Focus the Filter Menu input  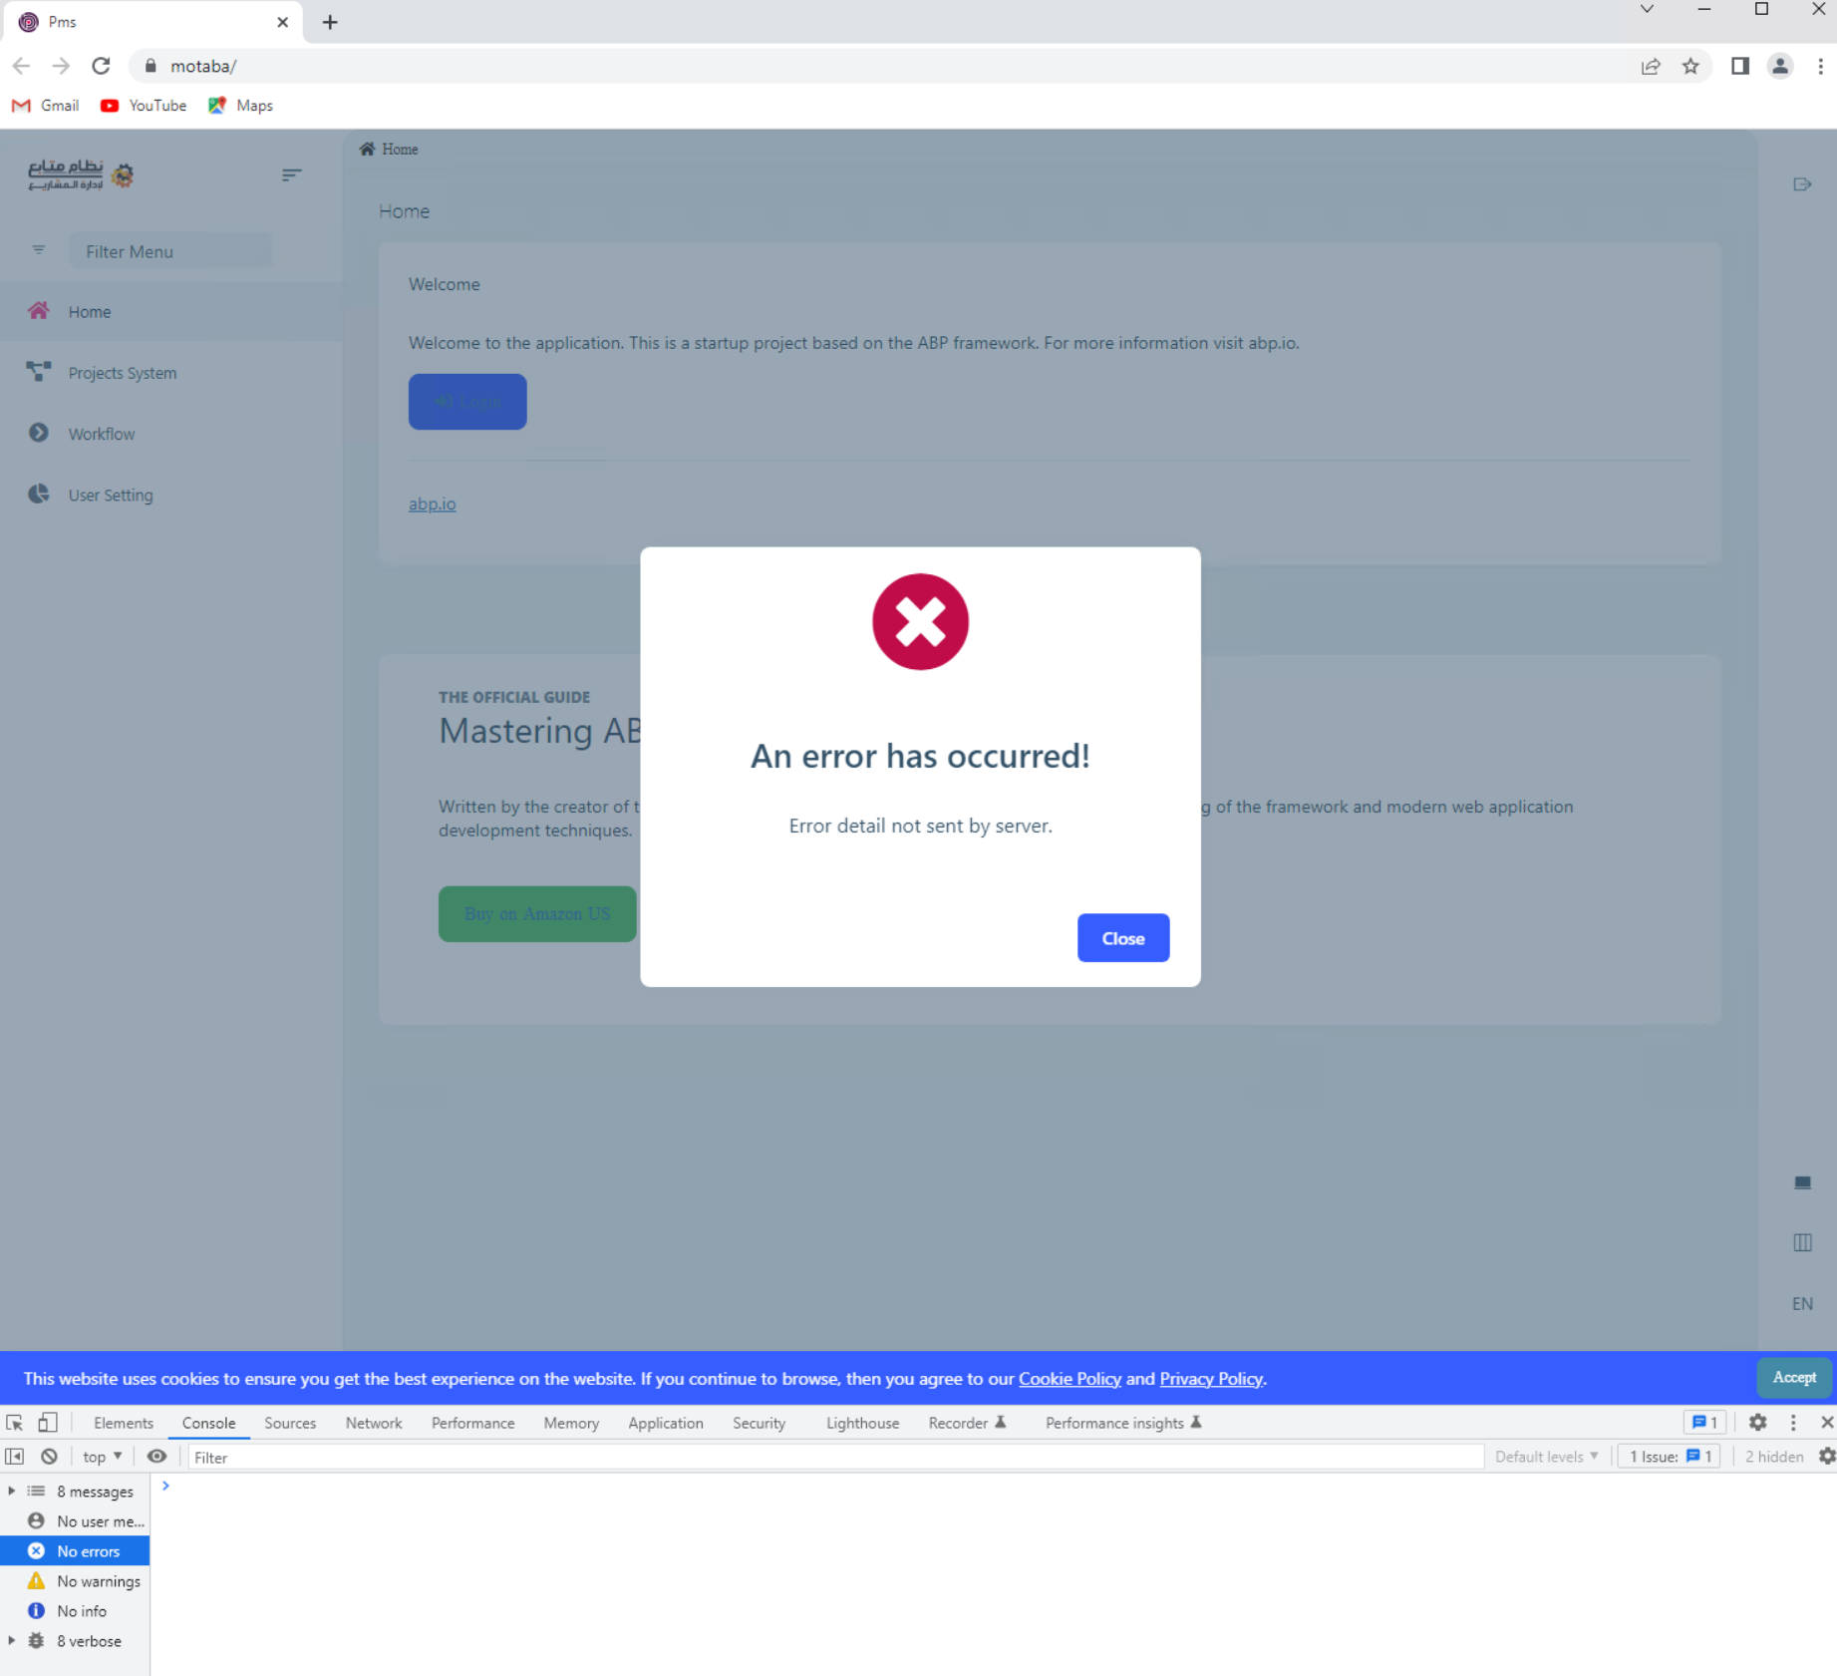click(x=169, y=251)
